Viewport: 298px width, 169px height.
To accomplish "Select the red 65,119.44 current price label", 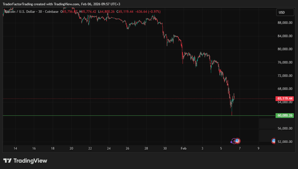I will tap(284, 99).
